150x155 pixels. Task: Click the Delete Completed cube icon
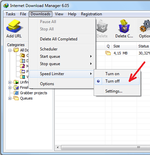coord(124,26)
